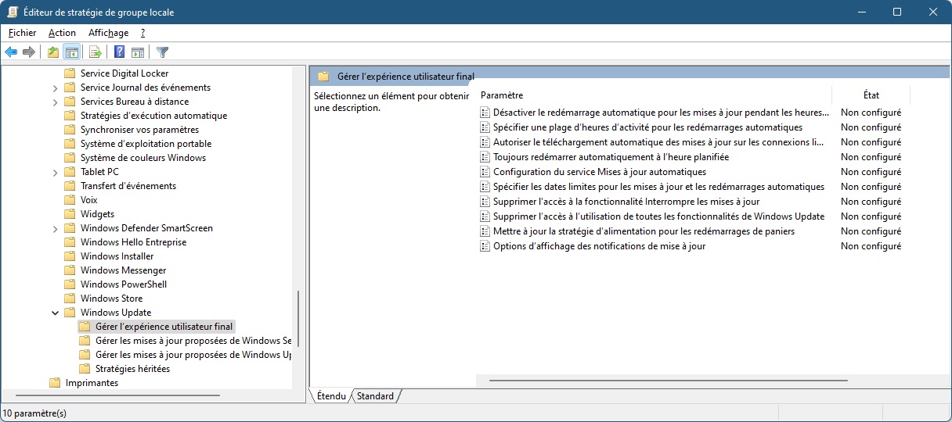Switch to the Standard tab
This screenshot has width=952, height=422.
point(375,396)
